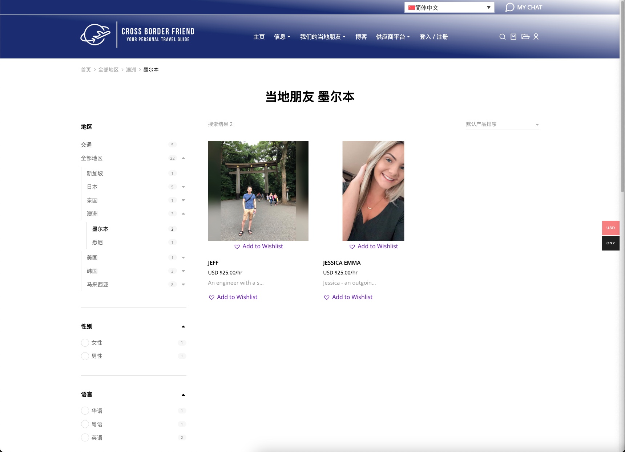Open Jeff's profile photo thumbnail
Screen dimensions: 625x452
tap(258, 191)
